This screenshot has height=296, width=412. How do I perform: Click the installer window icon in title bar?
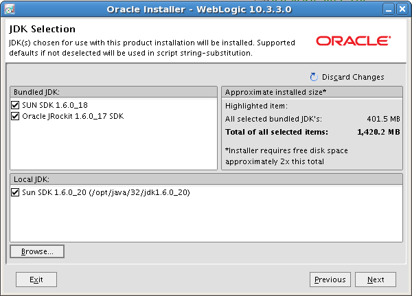[10, 10]
